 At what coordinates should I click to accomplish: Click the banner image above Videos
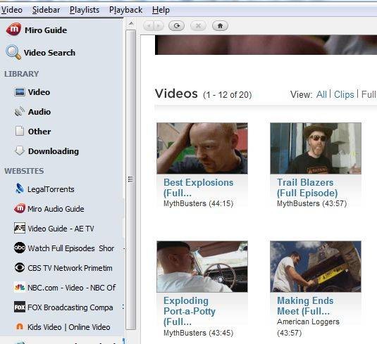(x=266, y=45)
